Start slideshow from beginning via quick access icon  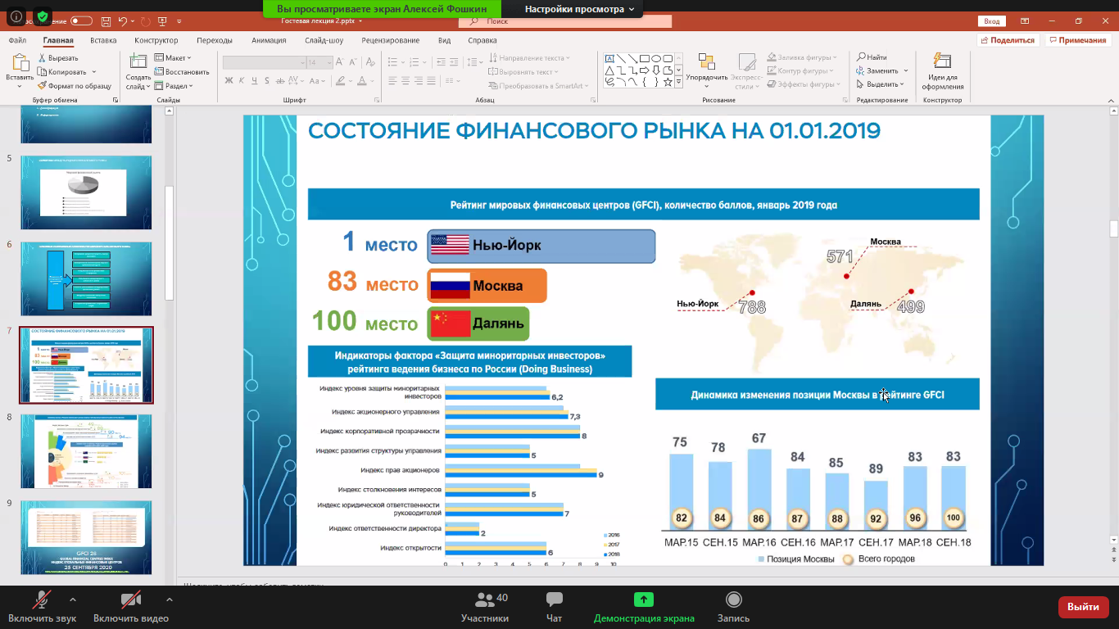click(162, 20)
